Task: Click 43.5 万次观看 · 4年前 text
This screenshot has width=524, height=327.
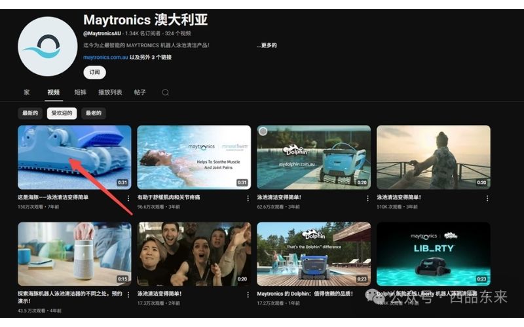Action: point(39,311)
